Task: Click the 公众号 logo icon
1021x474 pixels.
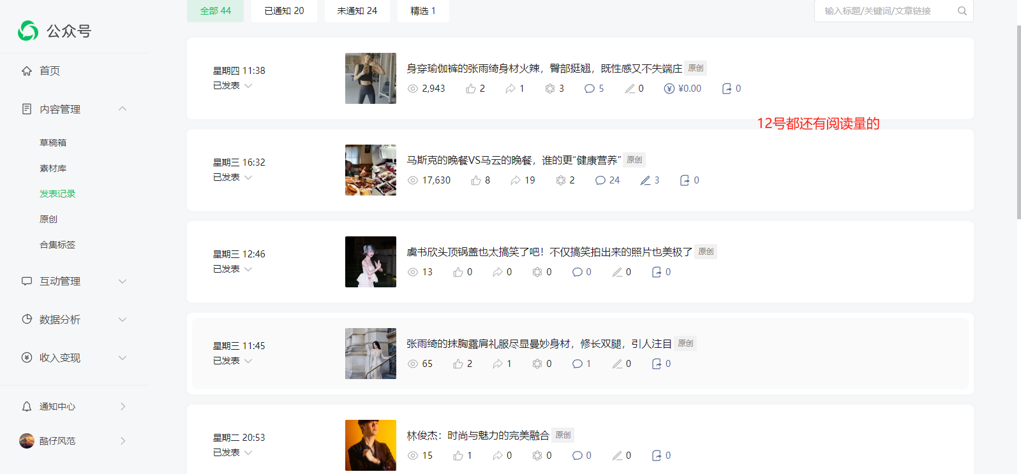Action: click(x=28, y=31)
